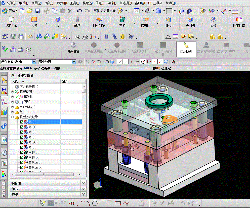Viewport: 250px width, 208px height.
Task: Select the 螺纹 thread tool
Action: 77,22
